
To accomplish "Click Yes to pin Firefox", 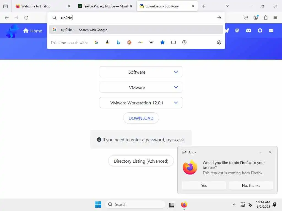I will pyautogui.click(x=204, y=185).
